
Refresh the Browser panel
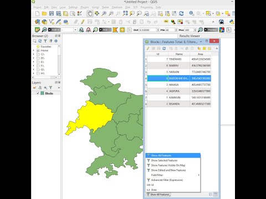[40, 41]
